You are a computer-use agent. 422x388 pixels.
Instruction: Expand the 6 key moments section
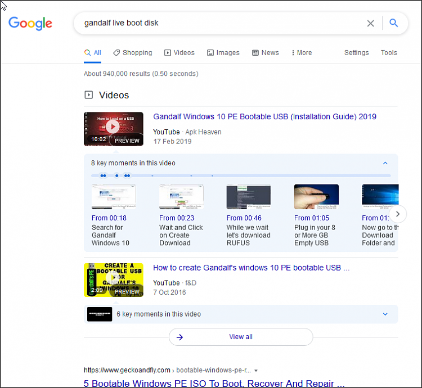(385, 314)
